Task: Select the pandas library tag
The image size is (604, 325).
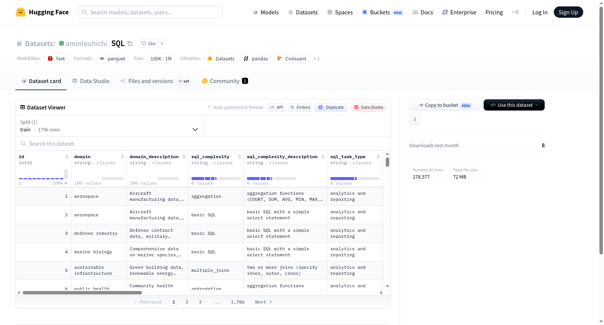Action: [256, 59]
